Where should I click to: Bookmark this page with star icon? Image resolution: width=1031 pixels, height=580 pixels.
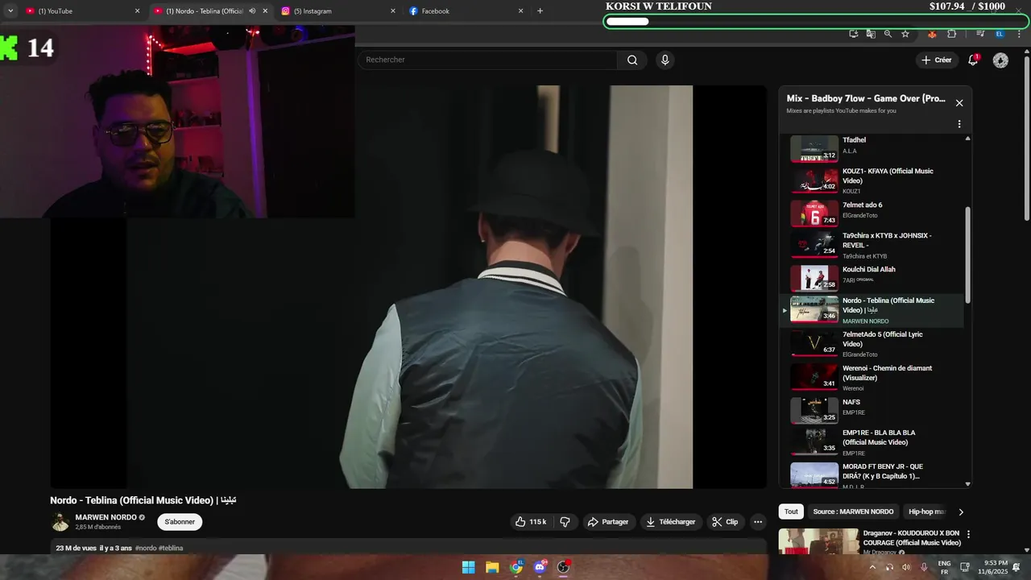pyautogui.click(x=905, y=34)
